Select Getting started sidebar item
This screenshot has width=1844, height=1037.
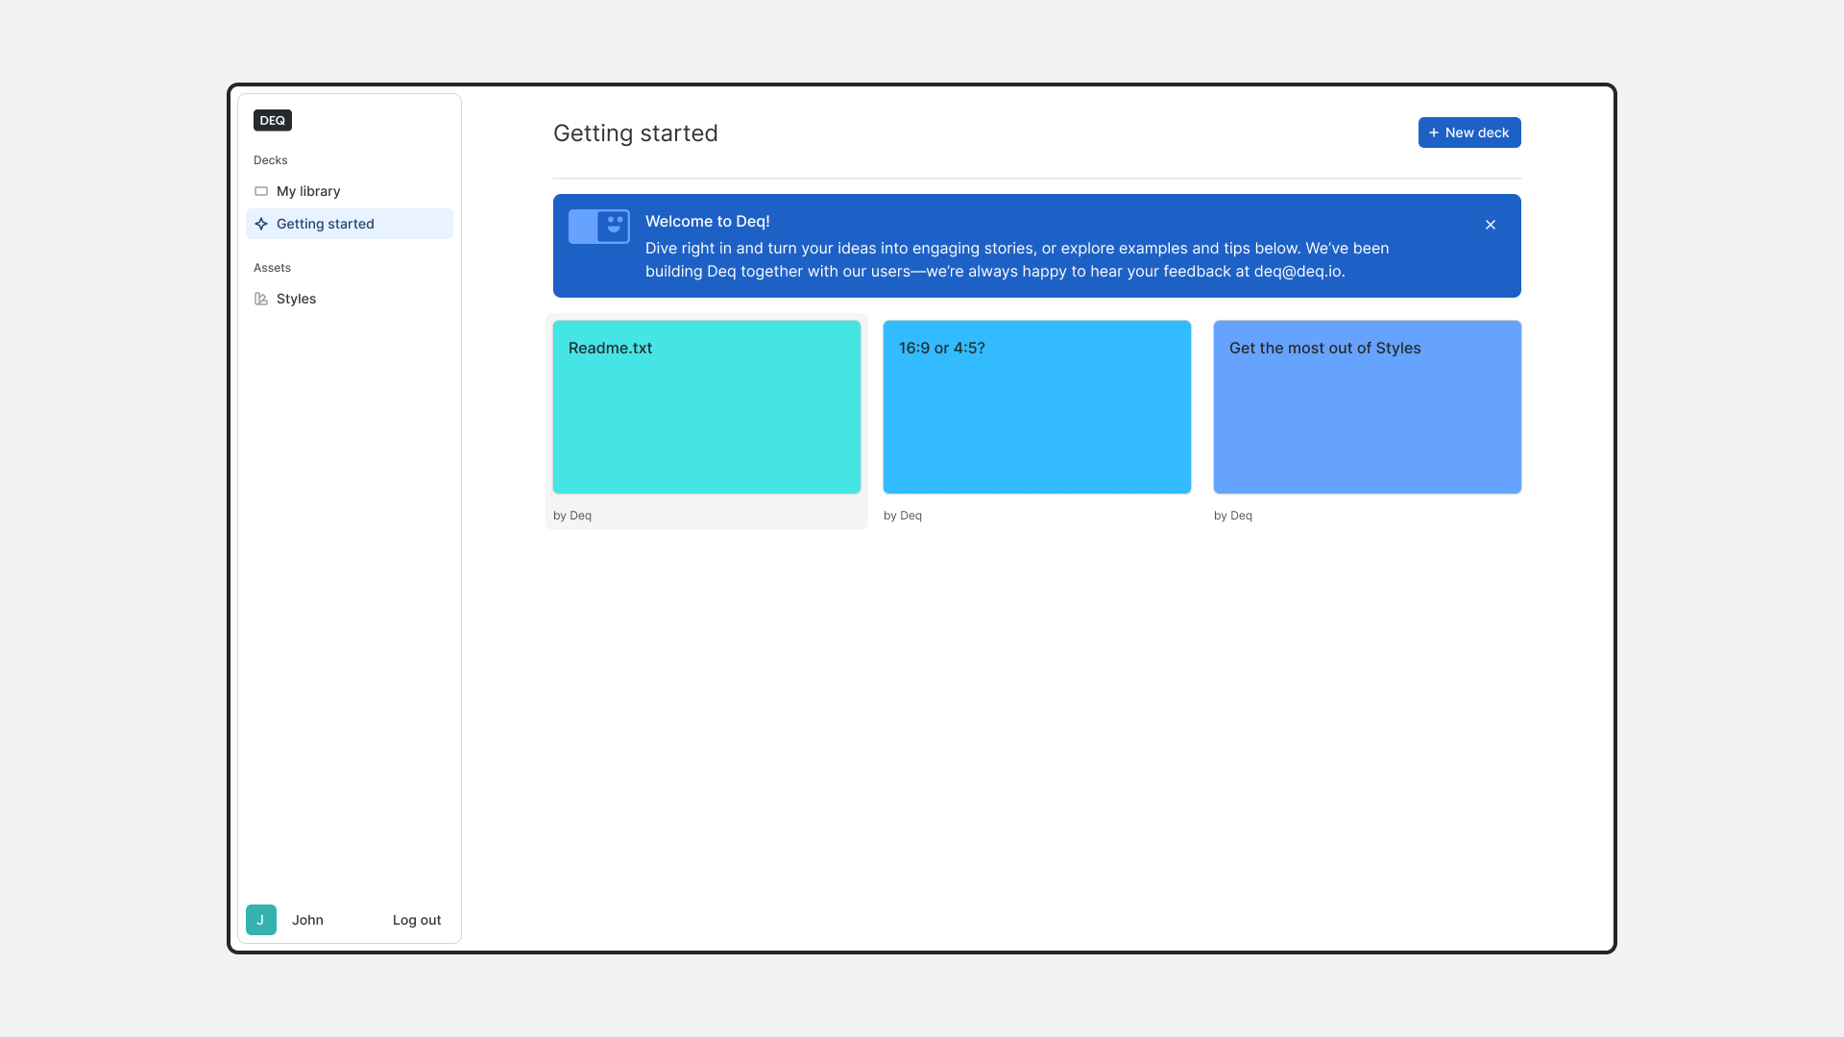pyautogui.click(x=326, y=224)
